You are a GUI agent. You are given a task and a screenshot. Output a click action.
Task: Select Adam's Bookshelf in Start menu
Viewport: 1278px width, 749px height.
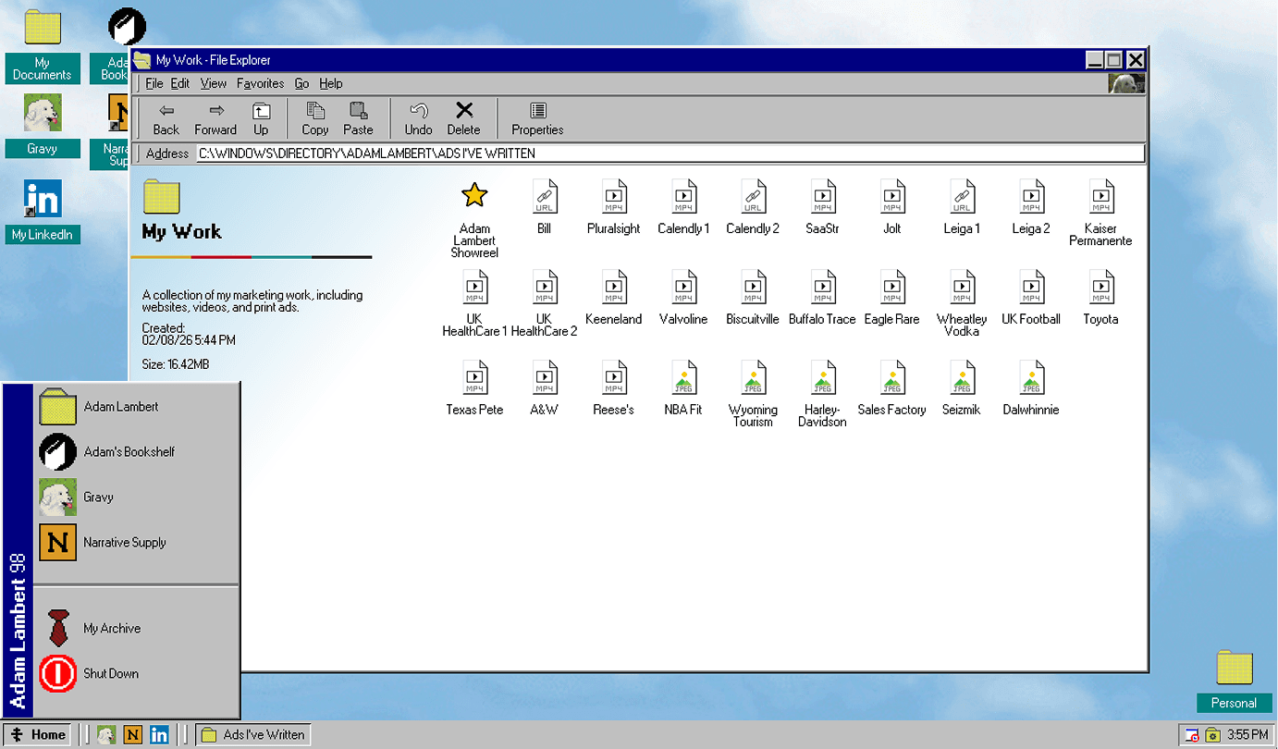tap(137, 452)
